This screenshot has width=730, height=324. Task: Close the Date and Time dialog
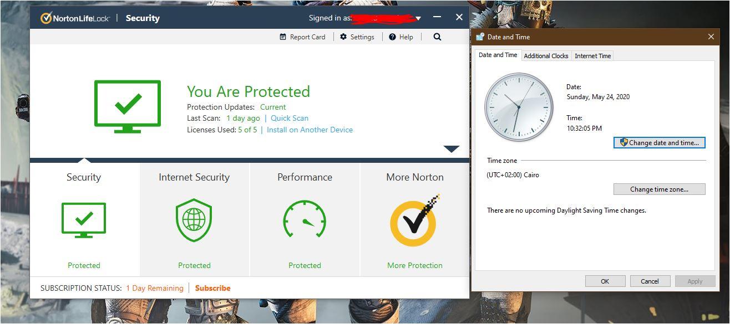711,37
